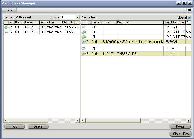The height and width of the screenshot is (139, 194).
Task: Click the speech bubble icon on request 97
Action: click(x=6, y=32)
